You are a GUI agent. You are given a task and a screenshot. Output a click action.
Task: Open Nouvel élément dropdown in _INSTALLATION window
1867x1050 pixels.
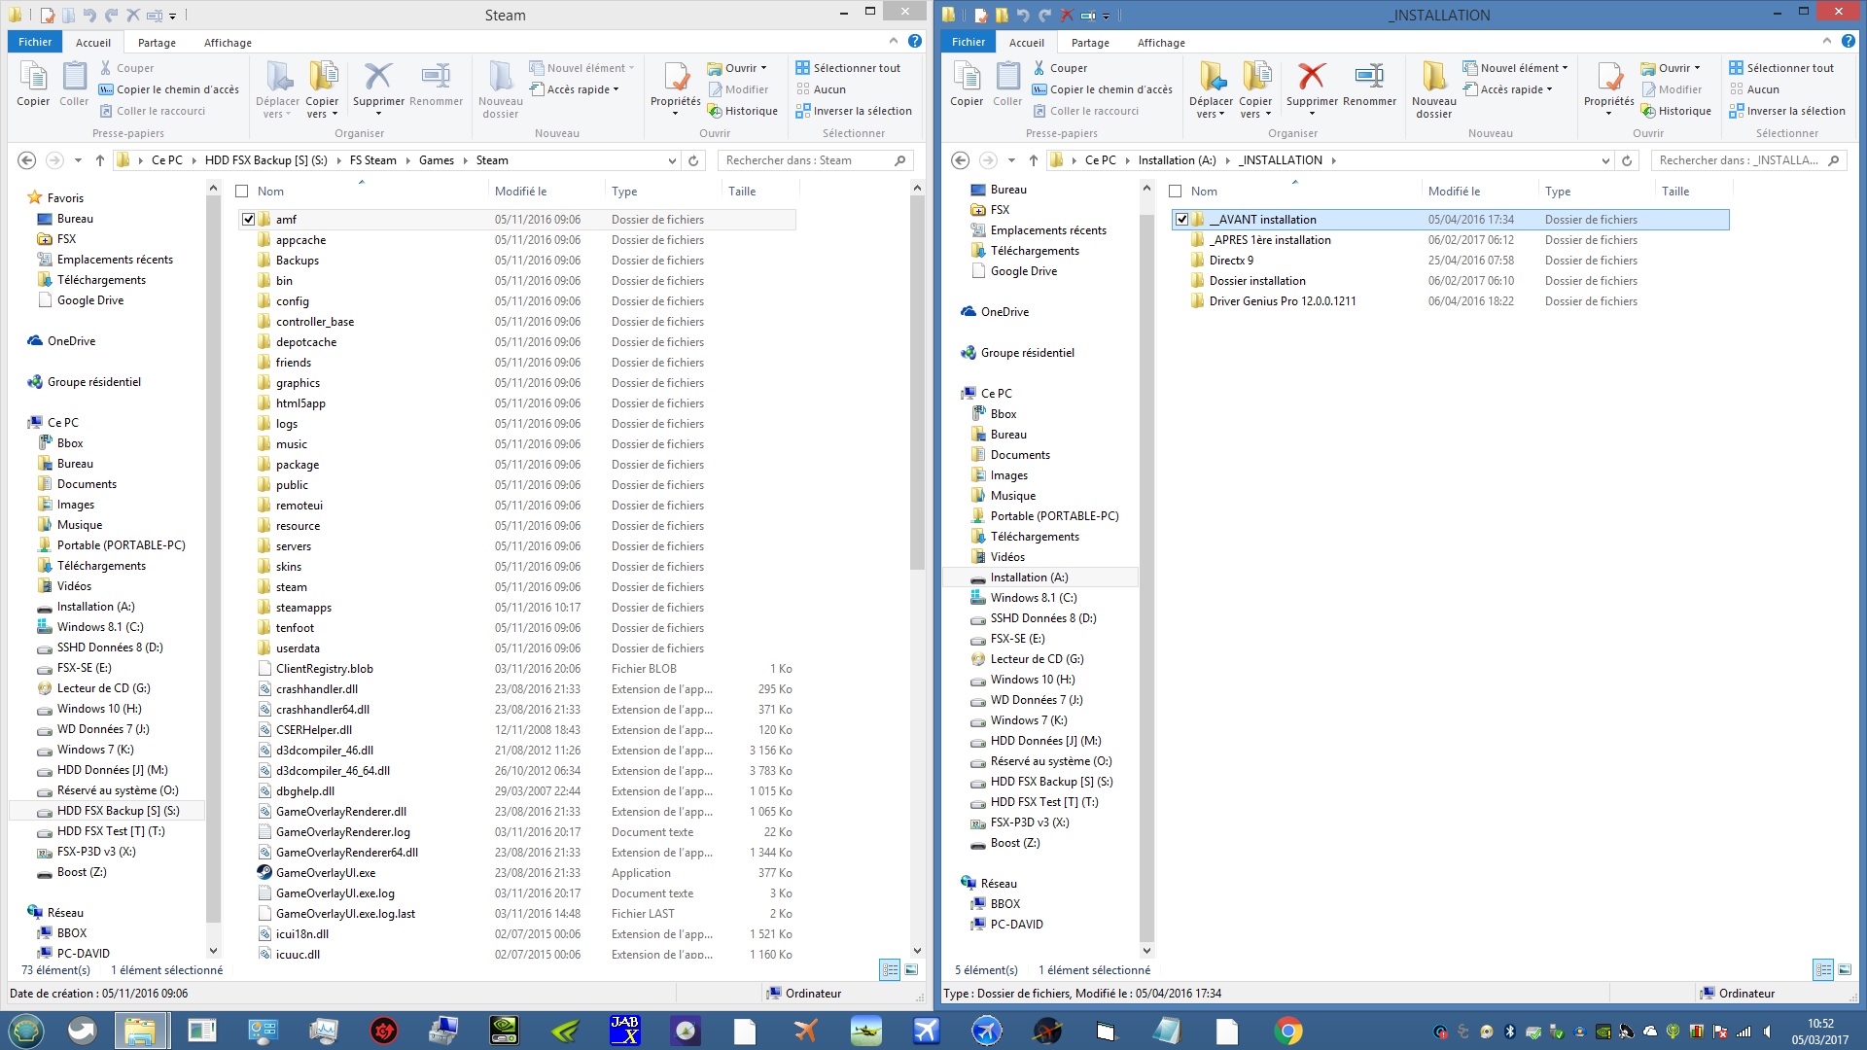1516,68
